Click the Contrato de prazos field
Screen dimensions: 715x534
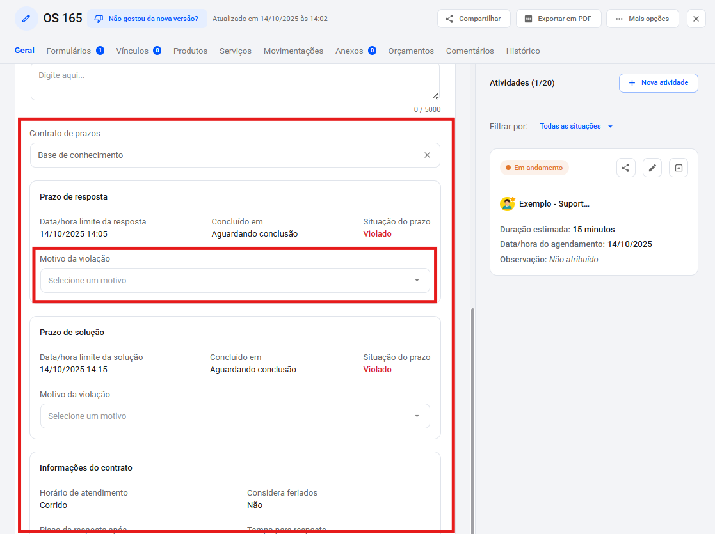pyautogui.click(x=235, y=155)
